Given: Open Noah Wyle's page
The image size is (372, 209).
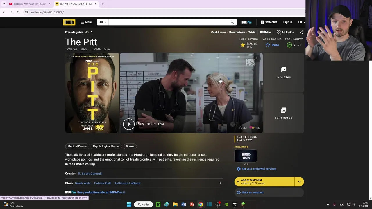Looking at the screenshot, I should (x=83, y=183).
